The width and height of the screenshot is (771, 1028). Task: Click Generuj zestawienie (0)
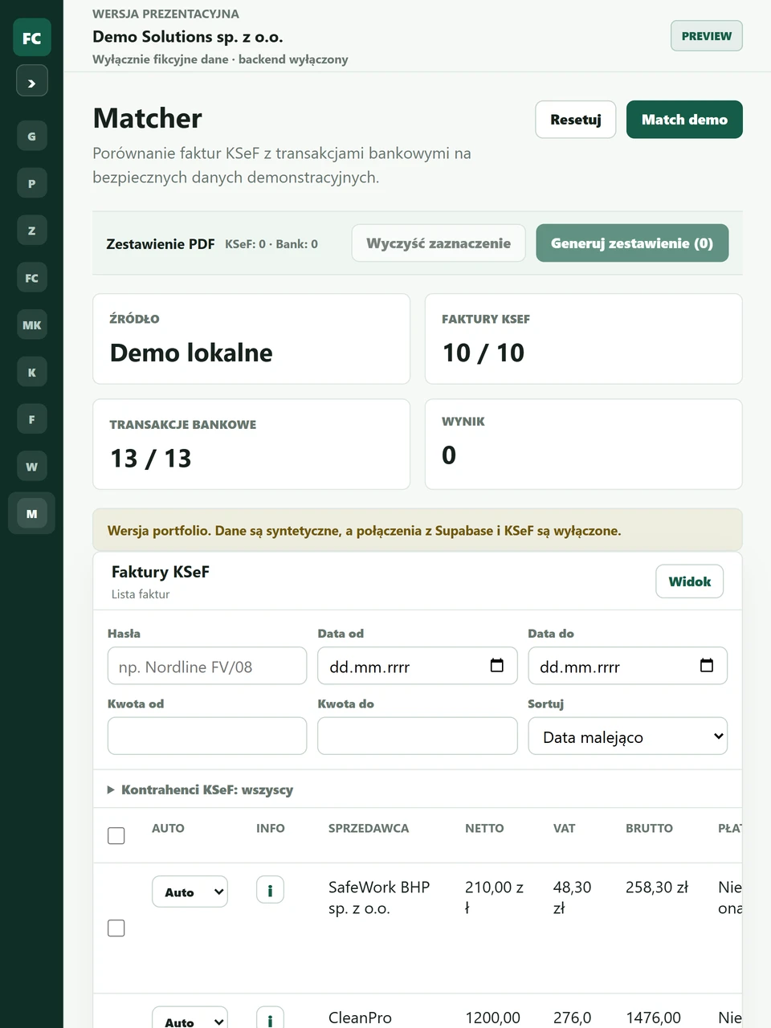[x=632, y=243]
